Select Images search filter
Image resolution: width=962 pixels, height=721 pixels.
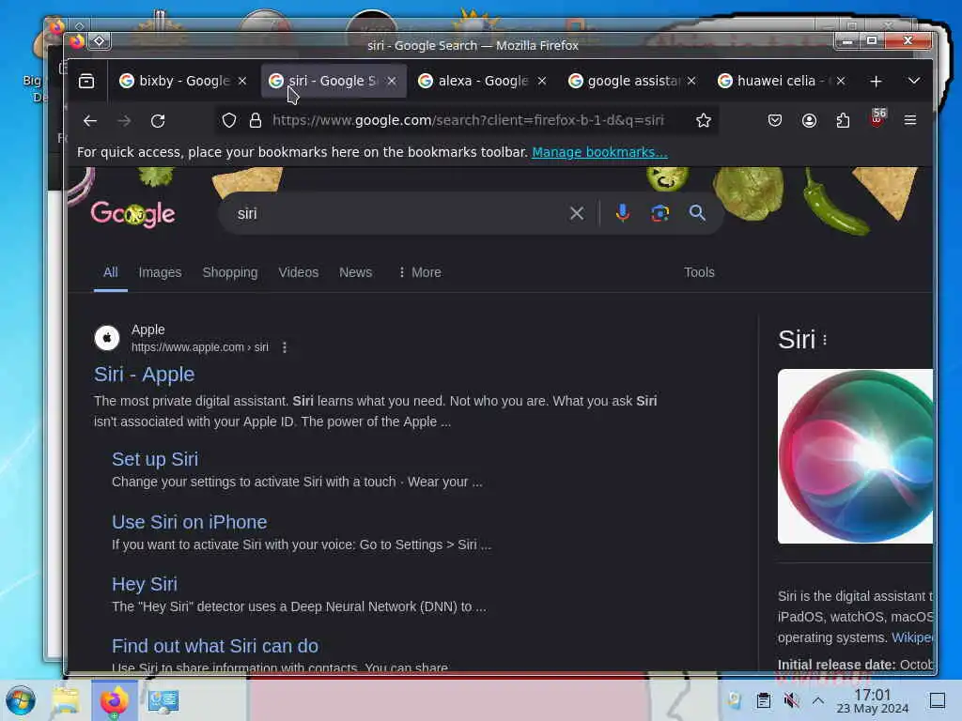coord(160,272)
